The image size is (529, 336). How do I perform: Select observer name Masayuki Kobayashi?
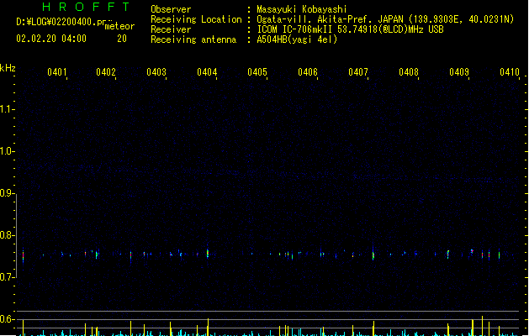coord(302,9)
